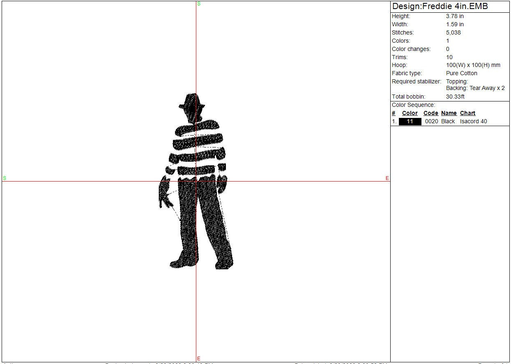This screenshot has width=511, height=364.
Task: Click the Pure Cotton fabric type value
Action: pos(461,74)
